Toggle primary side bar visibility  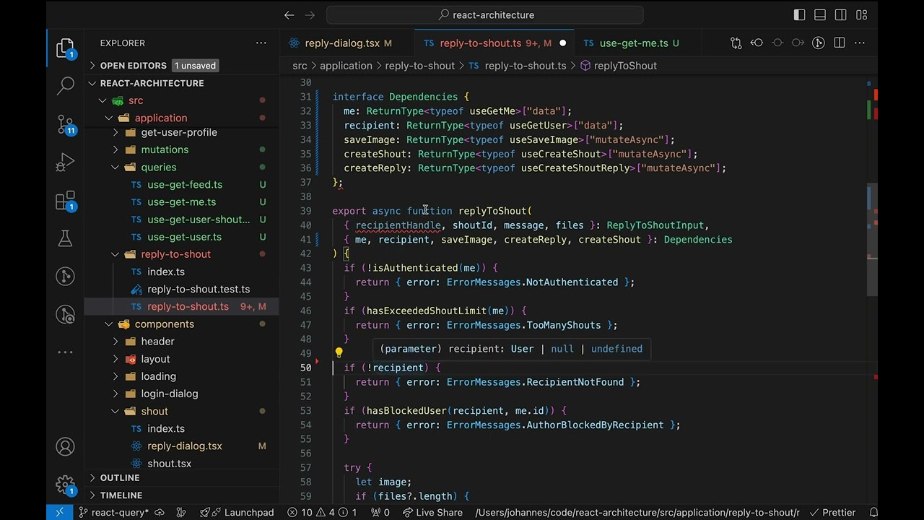tap(799, 14)
